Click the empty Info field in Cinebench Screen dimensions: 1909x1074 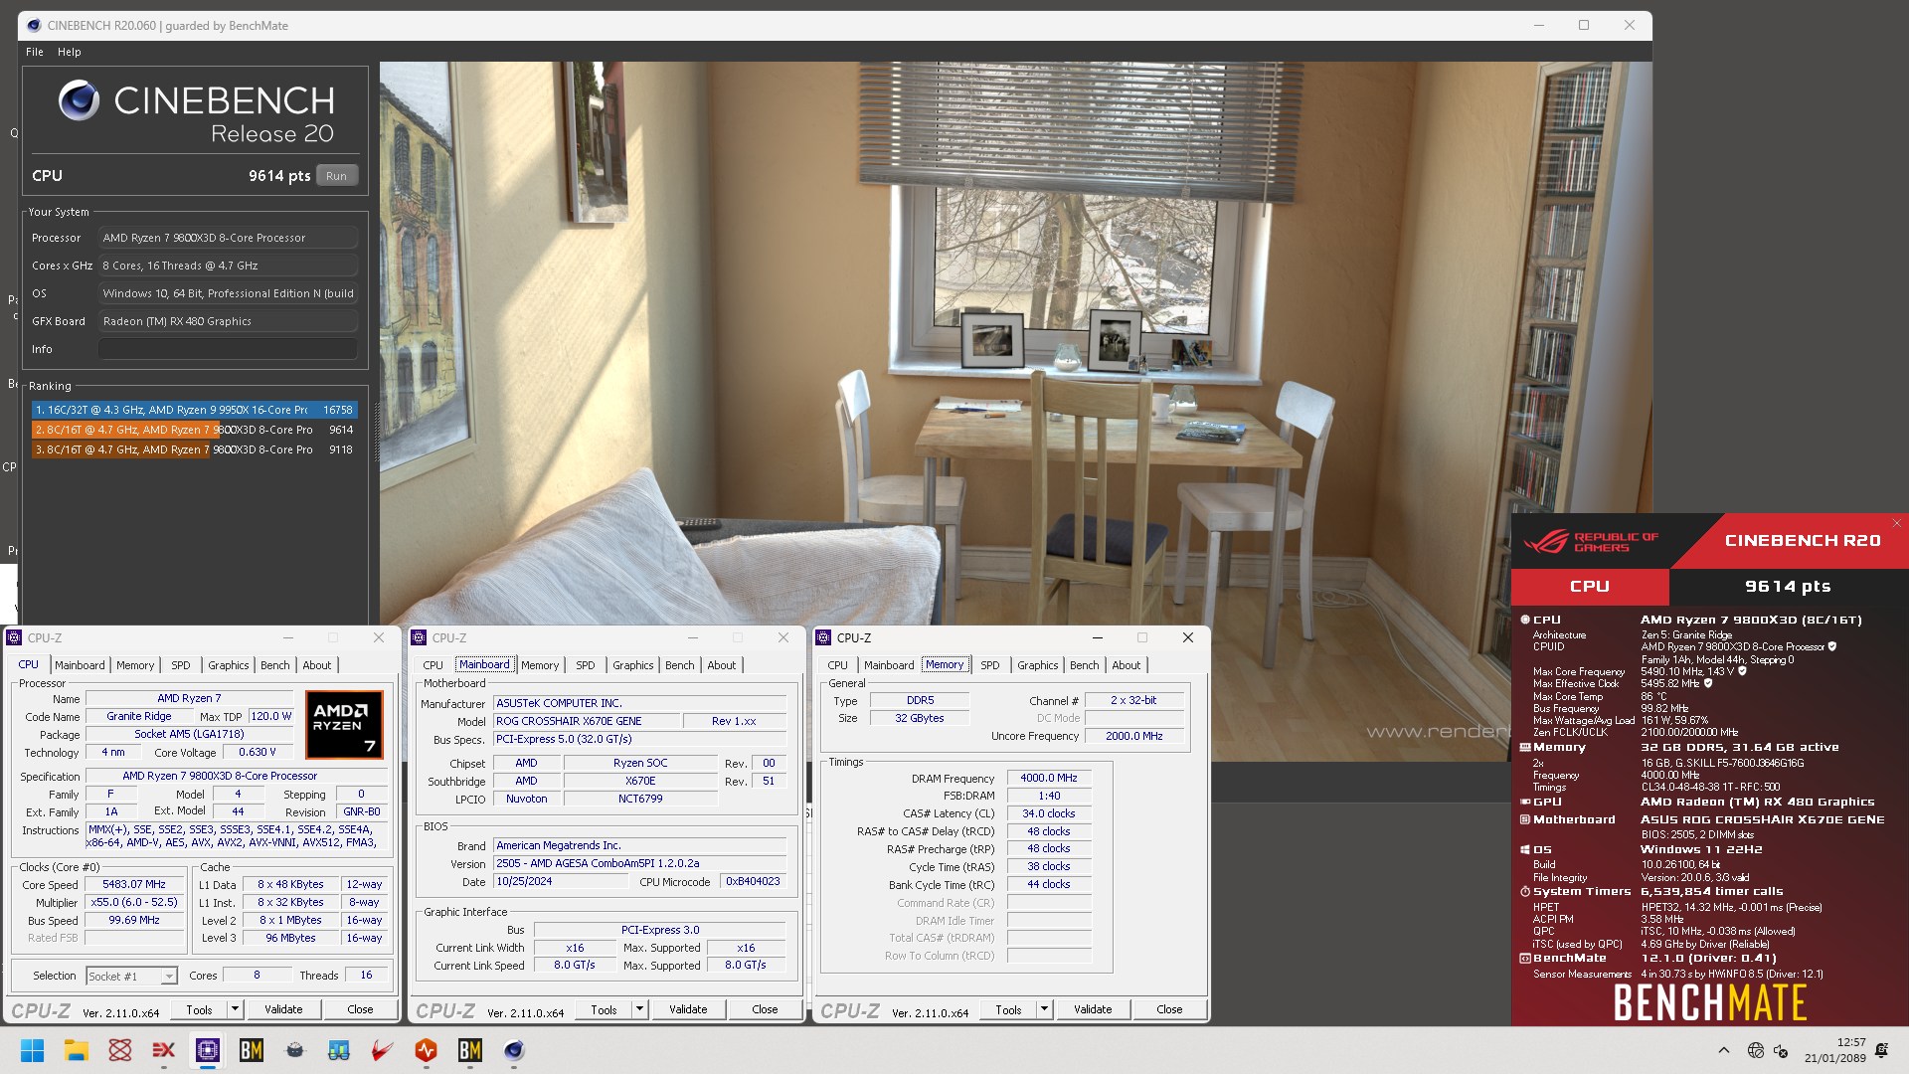pos(228,349)
